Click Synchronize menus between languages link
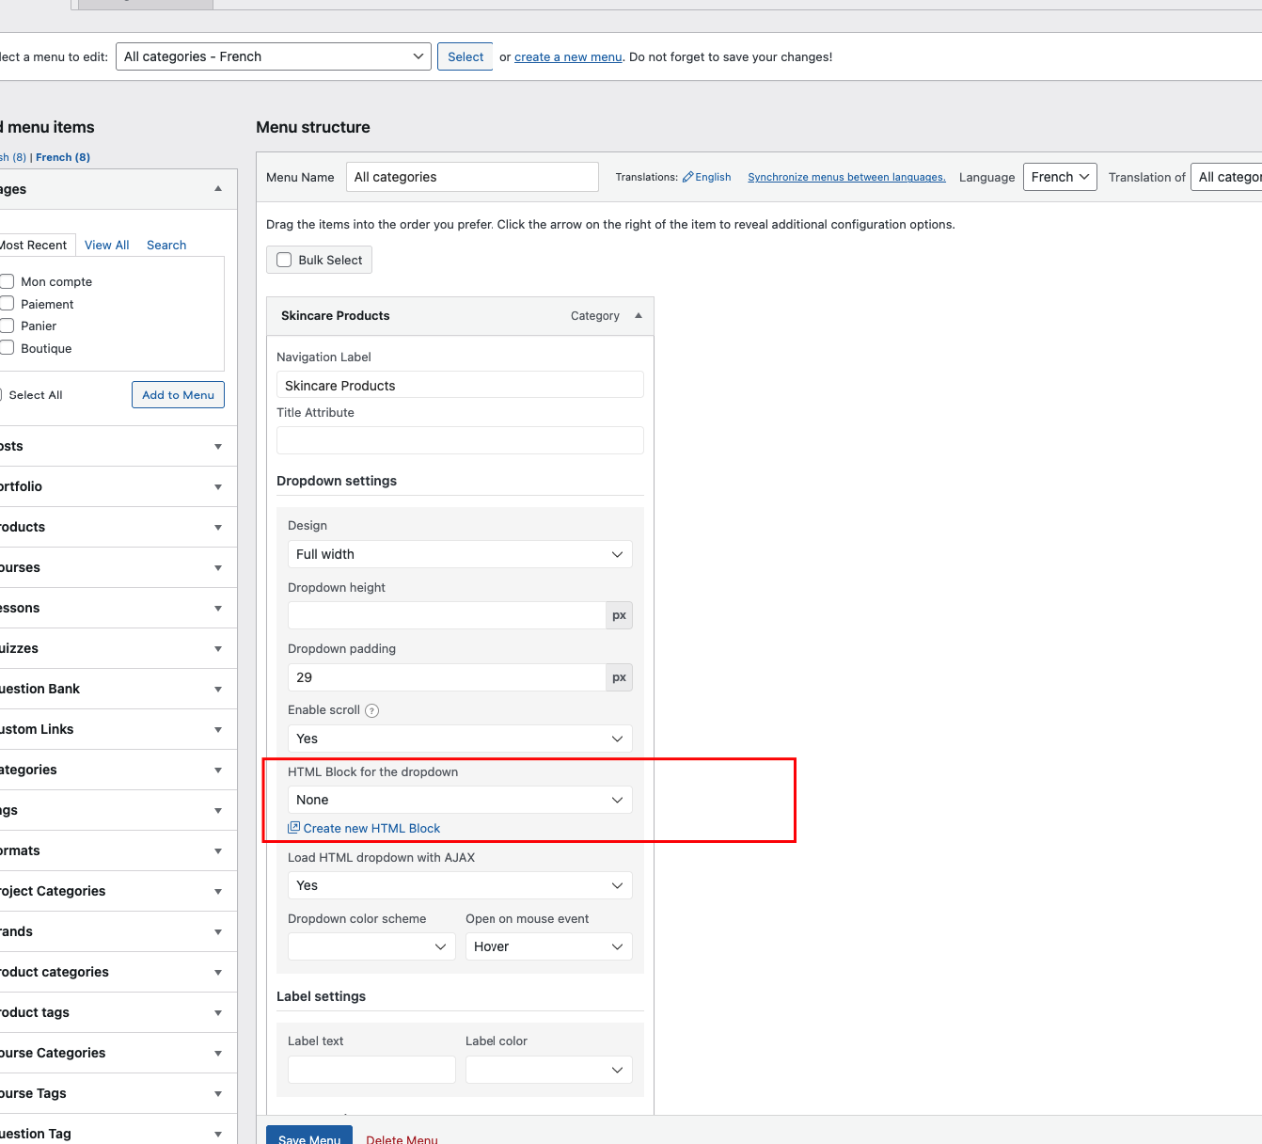 pyautogui.click(x=846, y=177)
